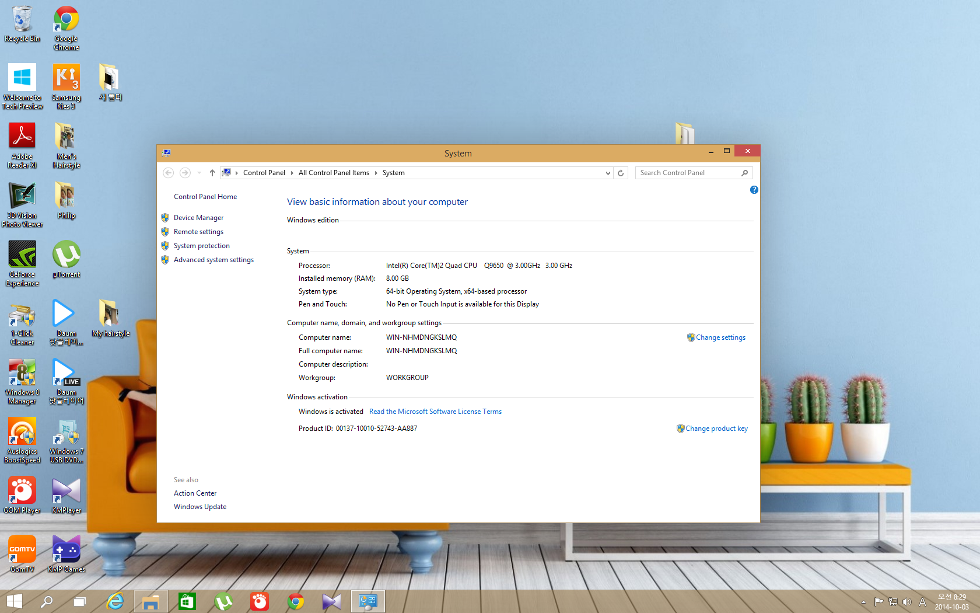The image size is (980, 613).
Task: Open the Recycle Bin desktop icon
Action: click(22, 24)
